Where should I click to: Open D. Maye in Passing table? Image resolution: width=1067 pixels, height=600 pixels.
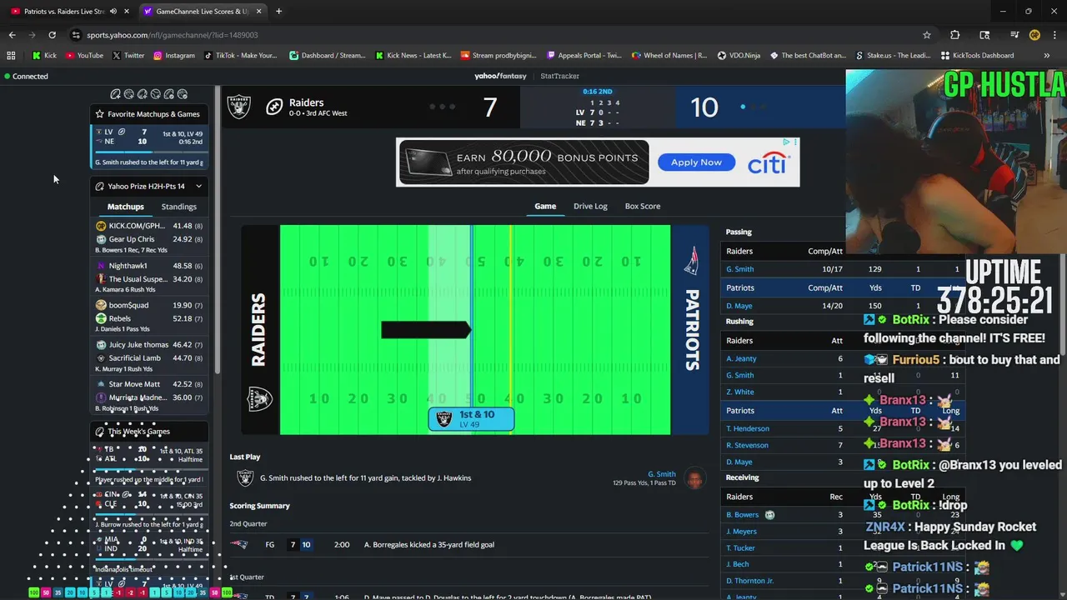click(x=739, y=306)
